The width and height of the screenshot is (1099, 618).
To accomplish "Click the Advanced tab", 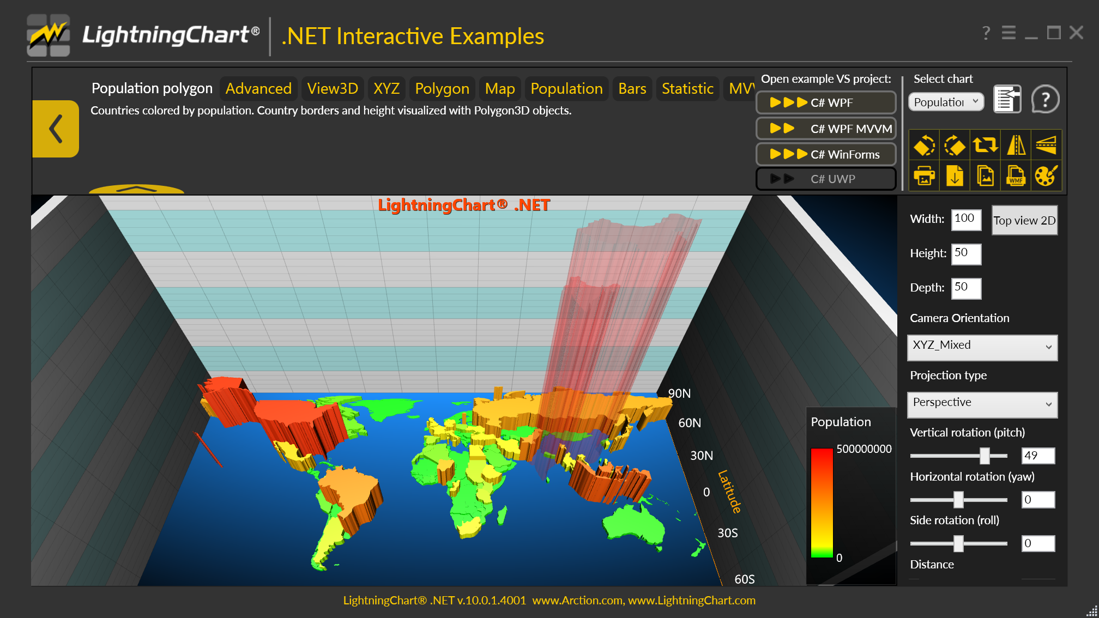I will [x=258, y=88].
